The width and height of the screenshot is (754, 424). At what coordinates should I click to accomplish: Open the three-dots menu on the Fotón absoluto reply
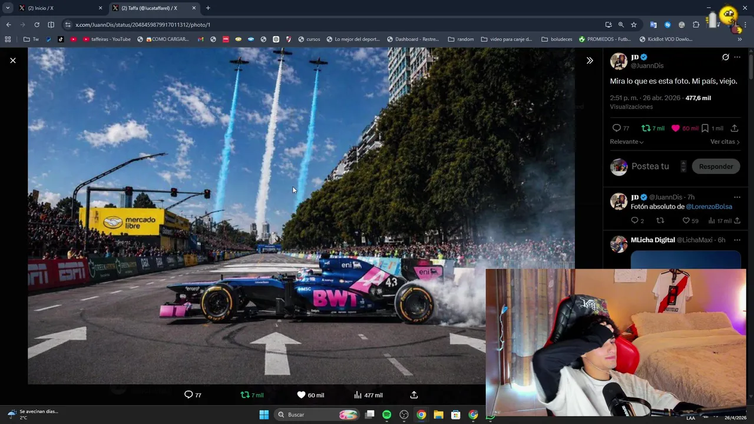(x=737, y=197)
